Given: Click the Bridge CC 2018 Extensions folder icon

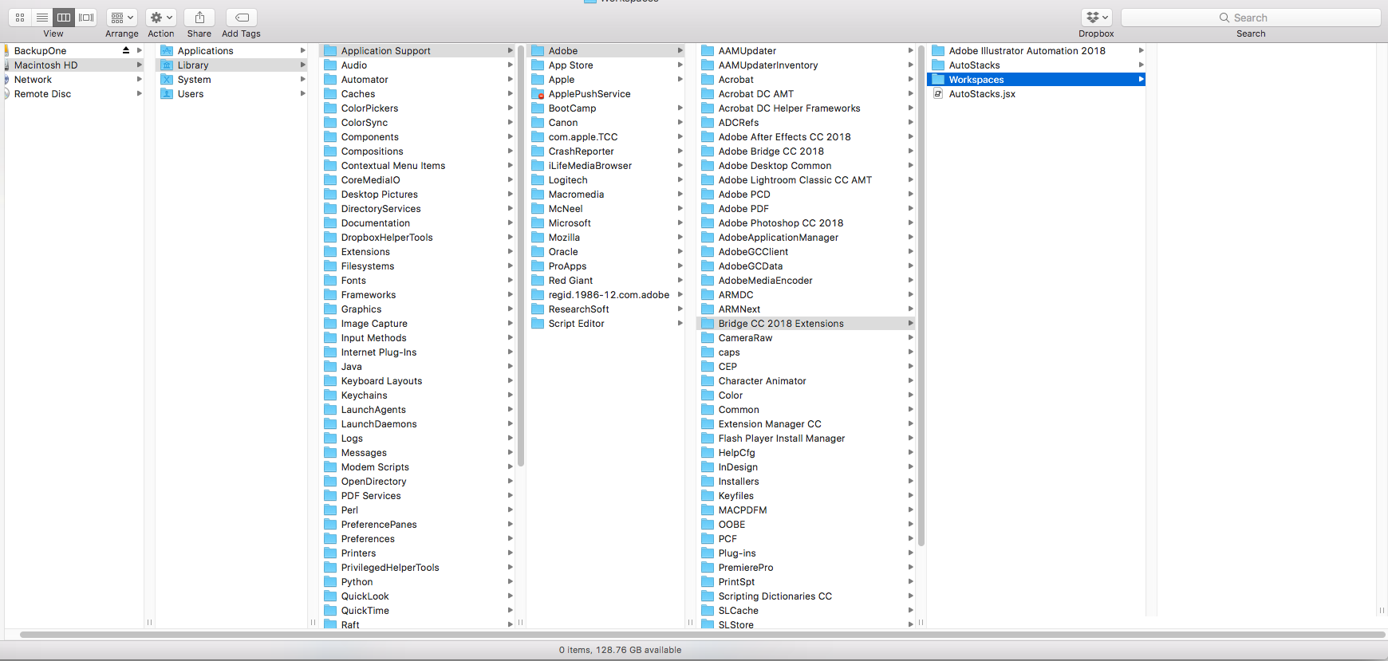Looking at the screenshot, I should click(708, 324).
